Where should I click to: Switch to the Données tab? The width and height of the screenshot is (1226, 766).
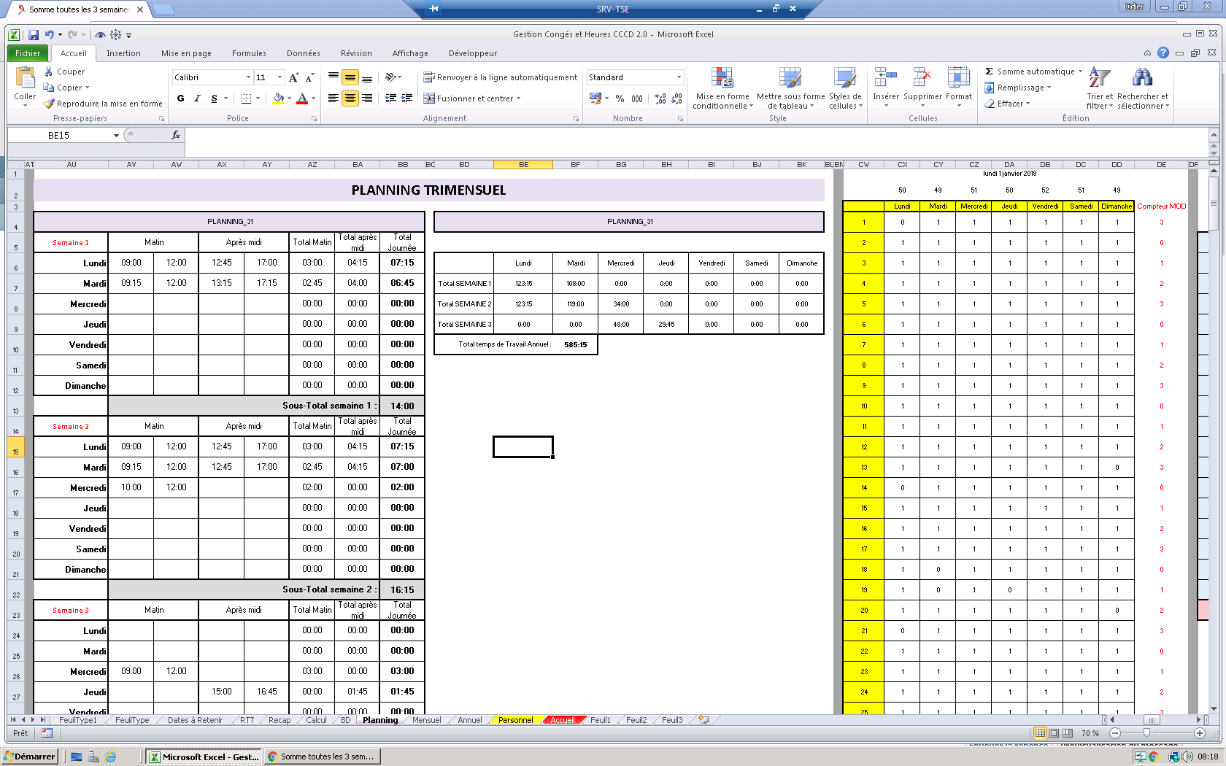point(304,53)
